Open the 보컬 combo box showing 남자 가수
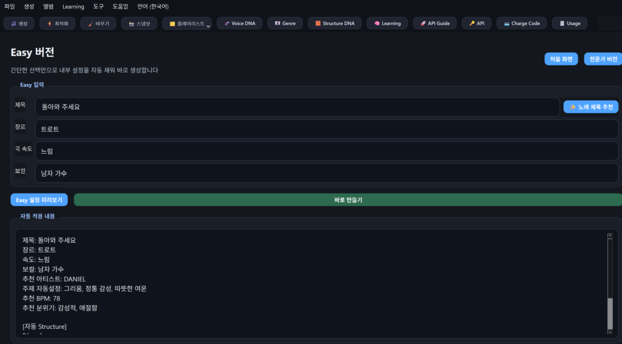The width and height of the screenshot is (622, 344). click(x=327, y=173)
